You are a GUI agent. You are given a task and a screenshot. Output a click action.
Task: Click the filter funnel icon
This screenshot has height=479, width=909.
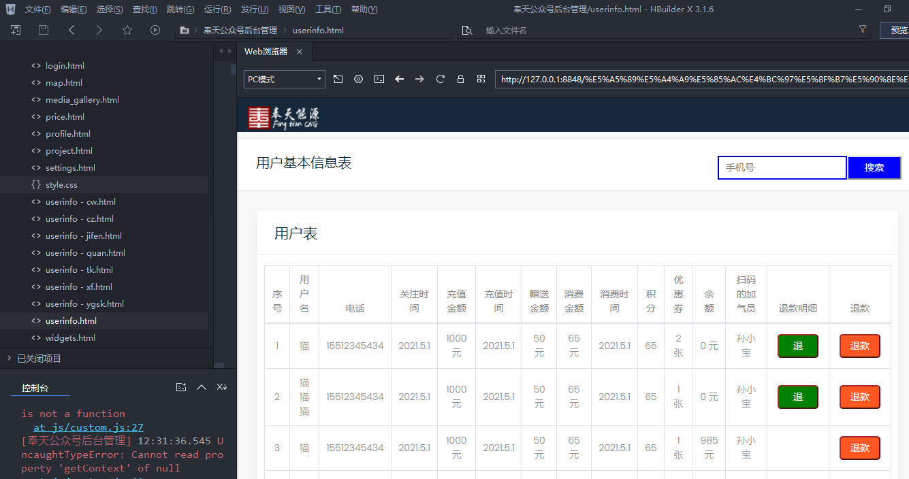point(863,30)
